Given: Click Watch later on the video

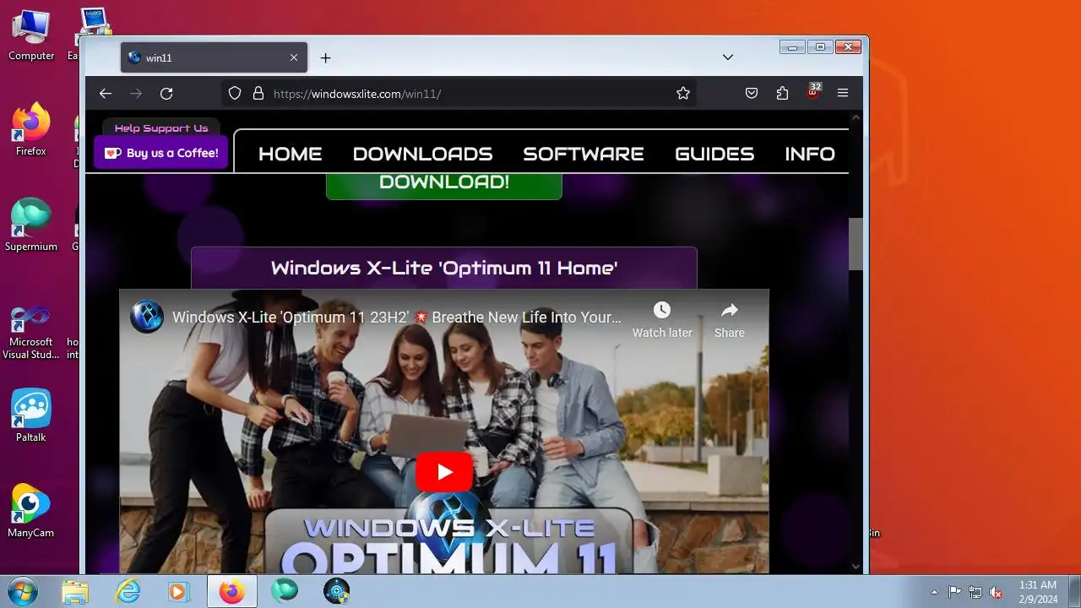Looking at the screenshot, I should [x=662, y=320].
